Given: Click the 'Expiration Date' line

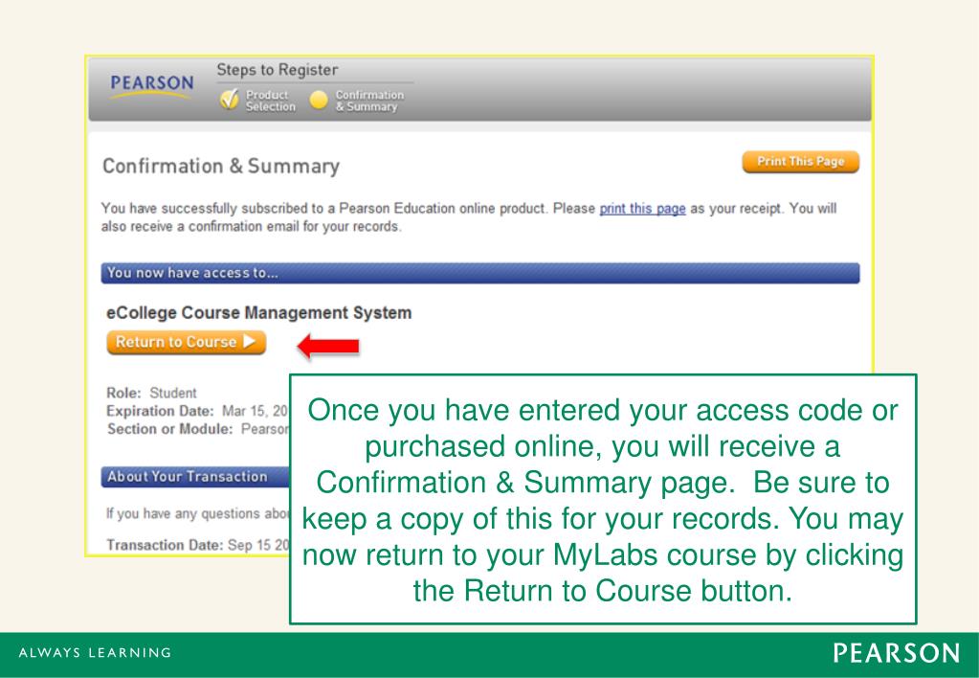Looking at the screenshot, I should 197,411.
